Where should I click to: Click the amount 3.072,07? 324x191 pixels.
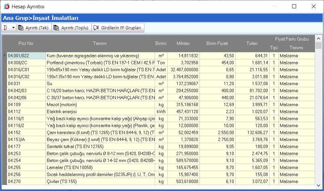pyautogui.click(x=253, y=181)
